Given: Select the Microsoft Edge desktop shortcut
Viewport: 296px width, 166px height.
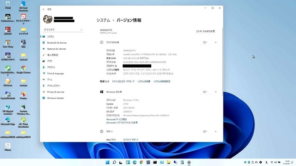Looking at the screenshot, I should tap(8, 121).
